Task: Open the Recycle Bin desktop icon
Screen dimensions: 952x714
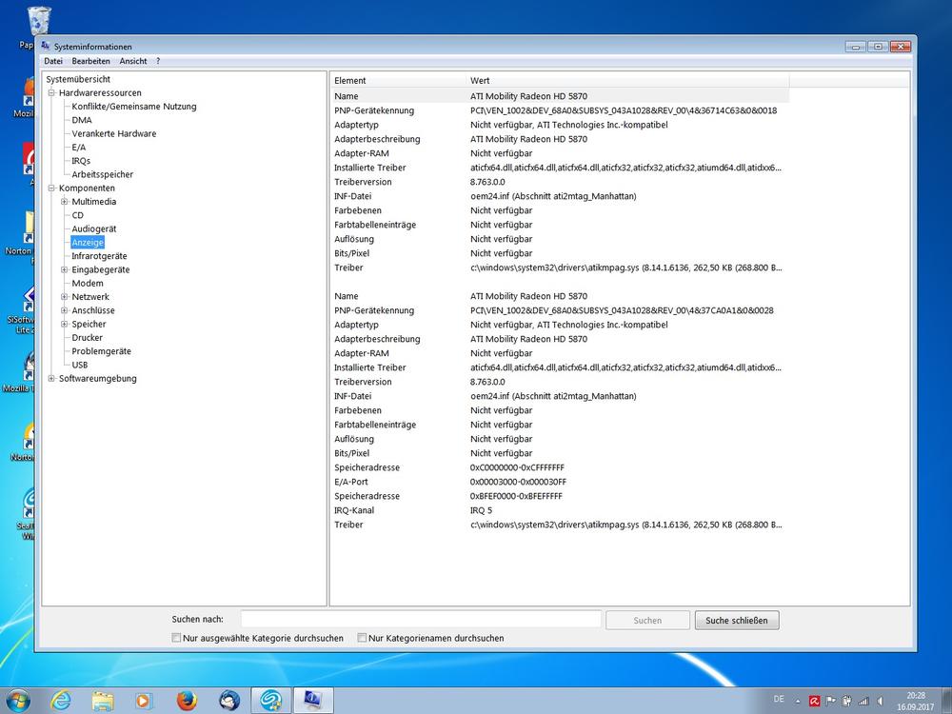Action: click(x=40, y=21)
